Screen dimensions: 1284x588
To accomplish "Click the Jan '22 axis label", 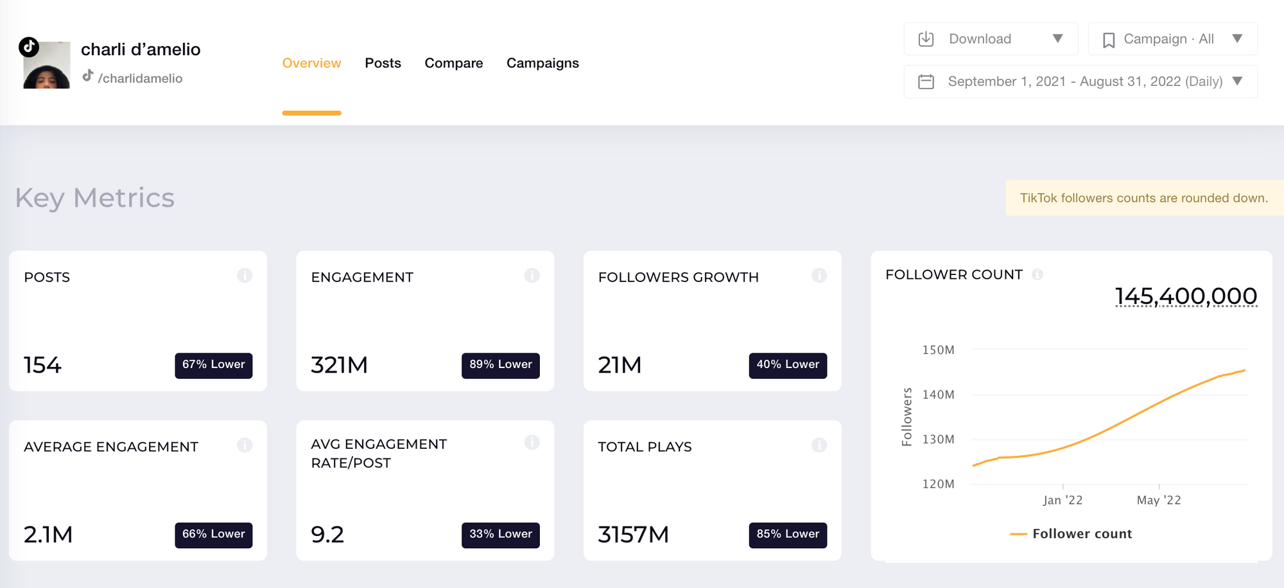I will [1063, 500].
